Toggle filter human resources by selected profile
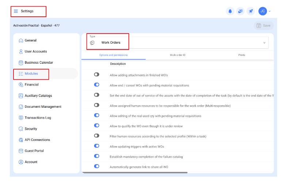The width and height of the screenshot is (287, 181). [x=96, y=135]
